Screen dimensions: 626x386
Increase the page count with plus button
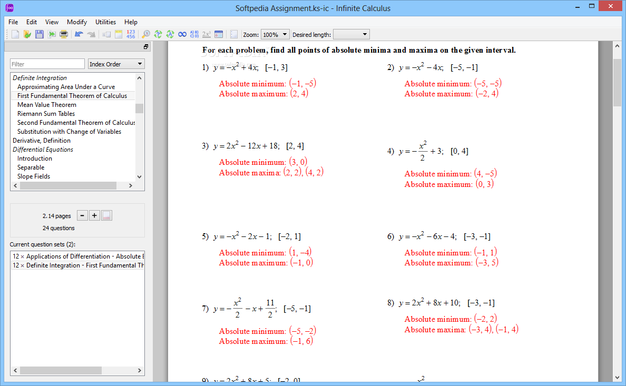coord(94,215)
